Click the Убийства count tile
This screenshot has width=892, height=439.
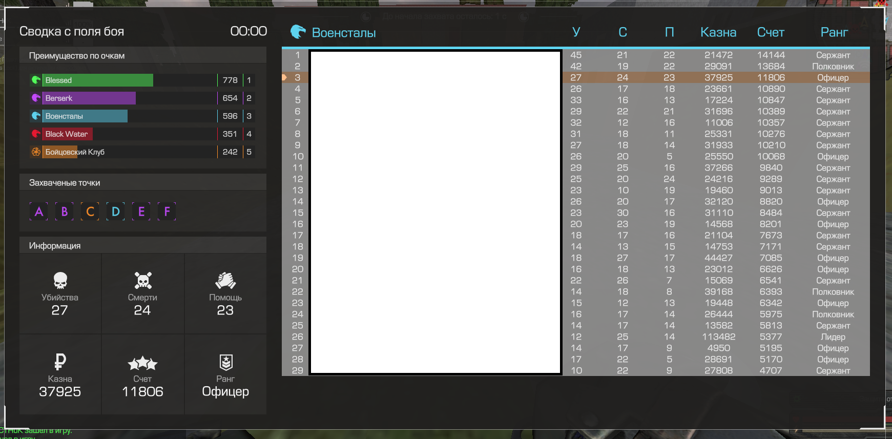[60, 294]
